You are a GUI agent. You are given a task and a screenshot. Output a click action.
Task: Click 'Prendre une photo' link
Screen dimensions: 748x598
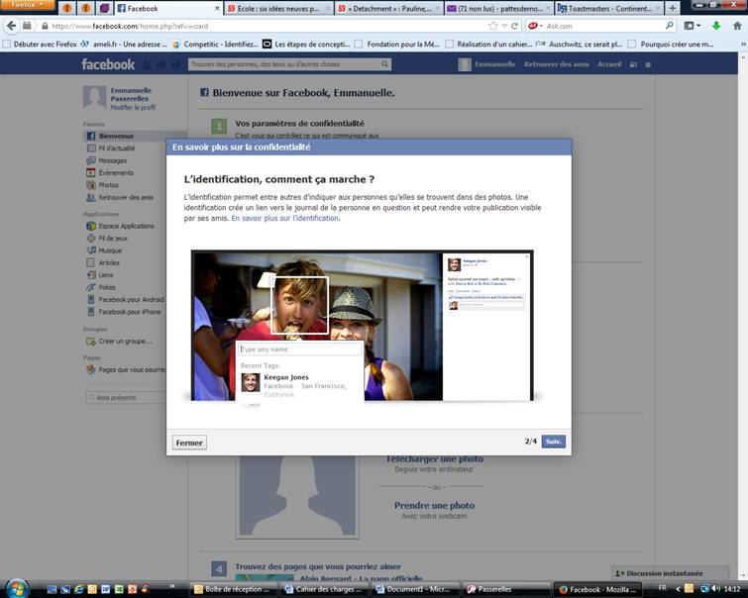point(434,505)
